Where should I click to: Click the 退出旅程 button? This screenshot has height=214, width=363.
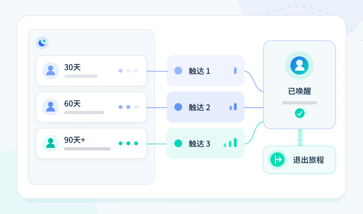pyautogui.click(x=299, y=160)
